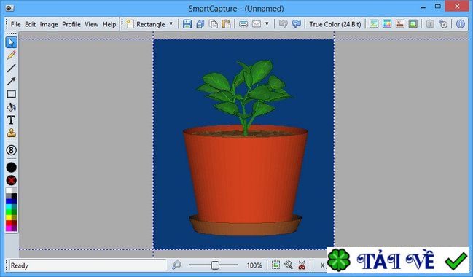Pick the bright green palette swatch
473x277 pixels.
pyautogui.click(x=9, y=212)
